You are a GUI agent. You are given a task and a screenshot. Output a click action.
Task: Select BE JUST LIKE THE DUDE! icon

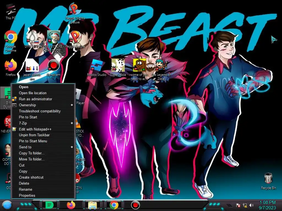[x=53, y=42]
